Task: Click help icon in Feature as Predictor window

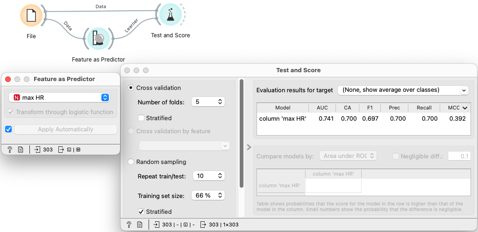Action: (10, 150)
